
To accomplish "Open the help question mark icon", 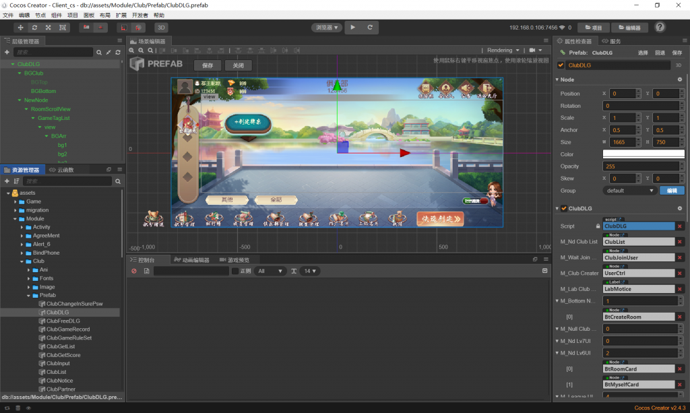I will click(x=660, y=28).
